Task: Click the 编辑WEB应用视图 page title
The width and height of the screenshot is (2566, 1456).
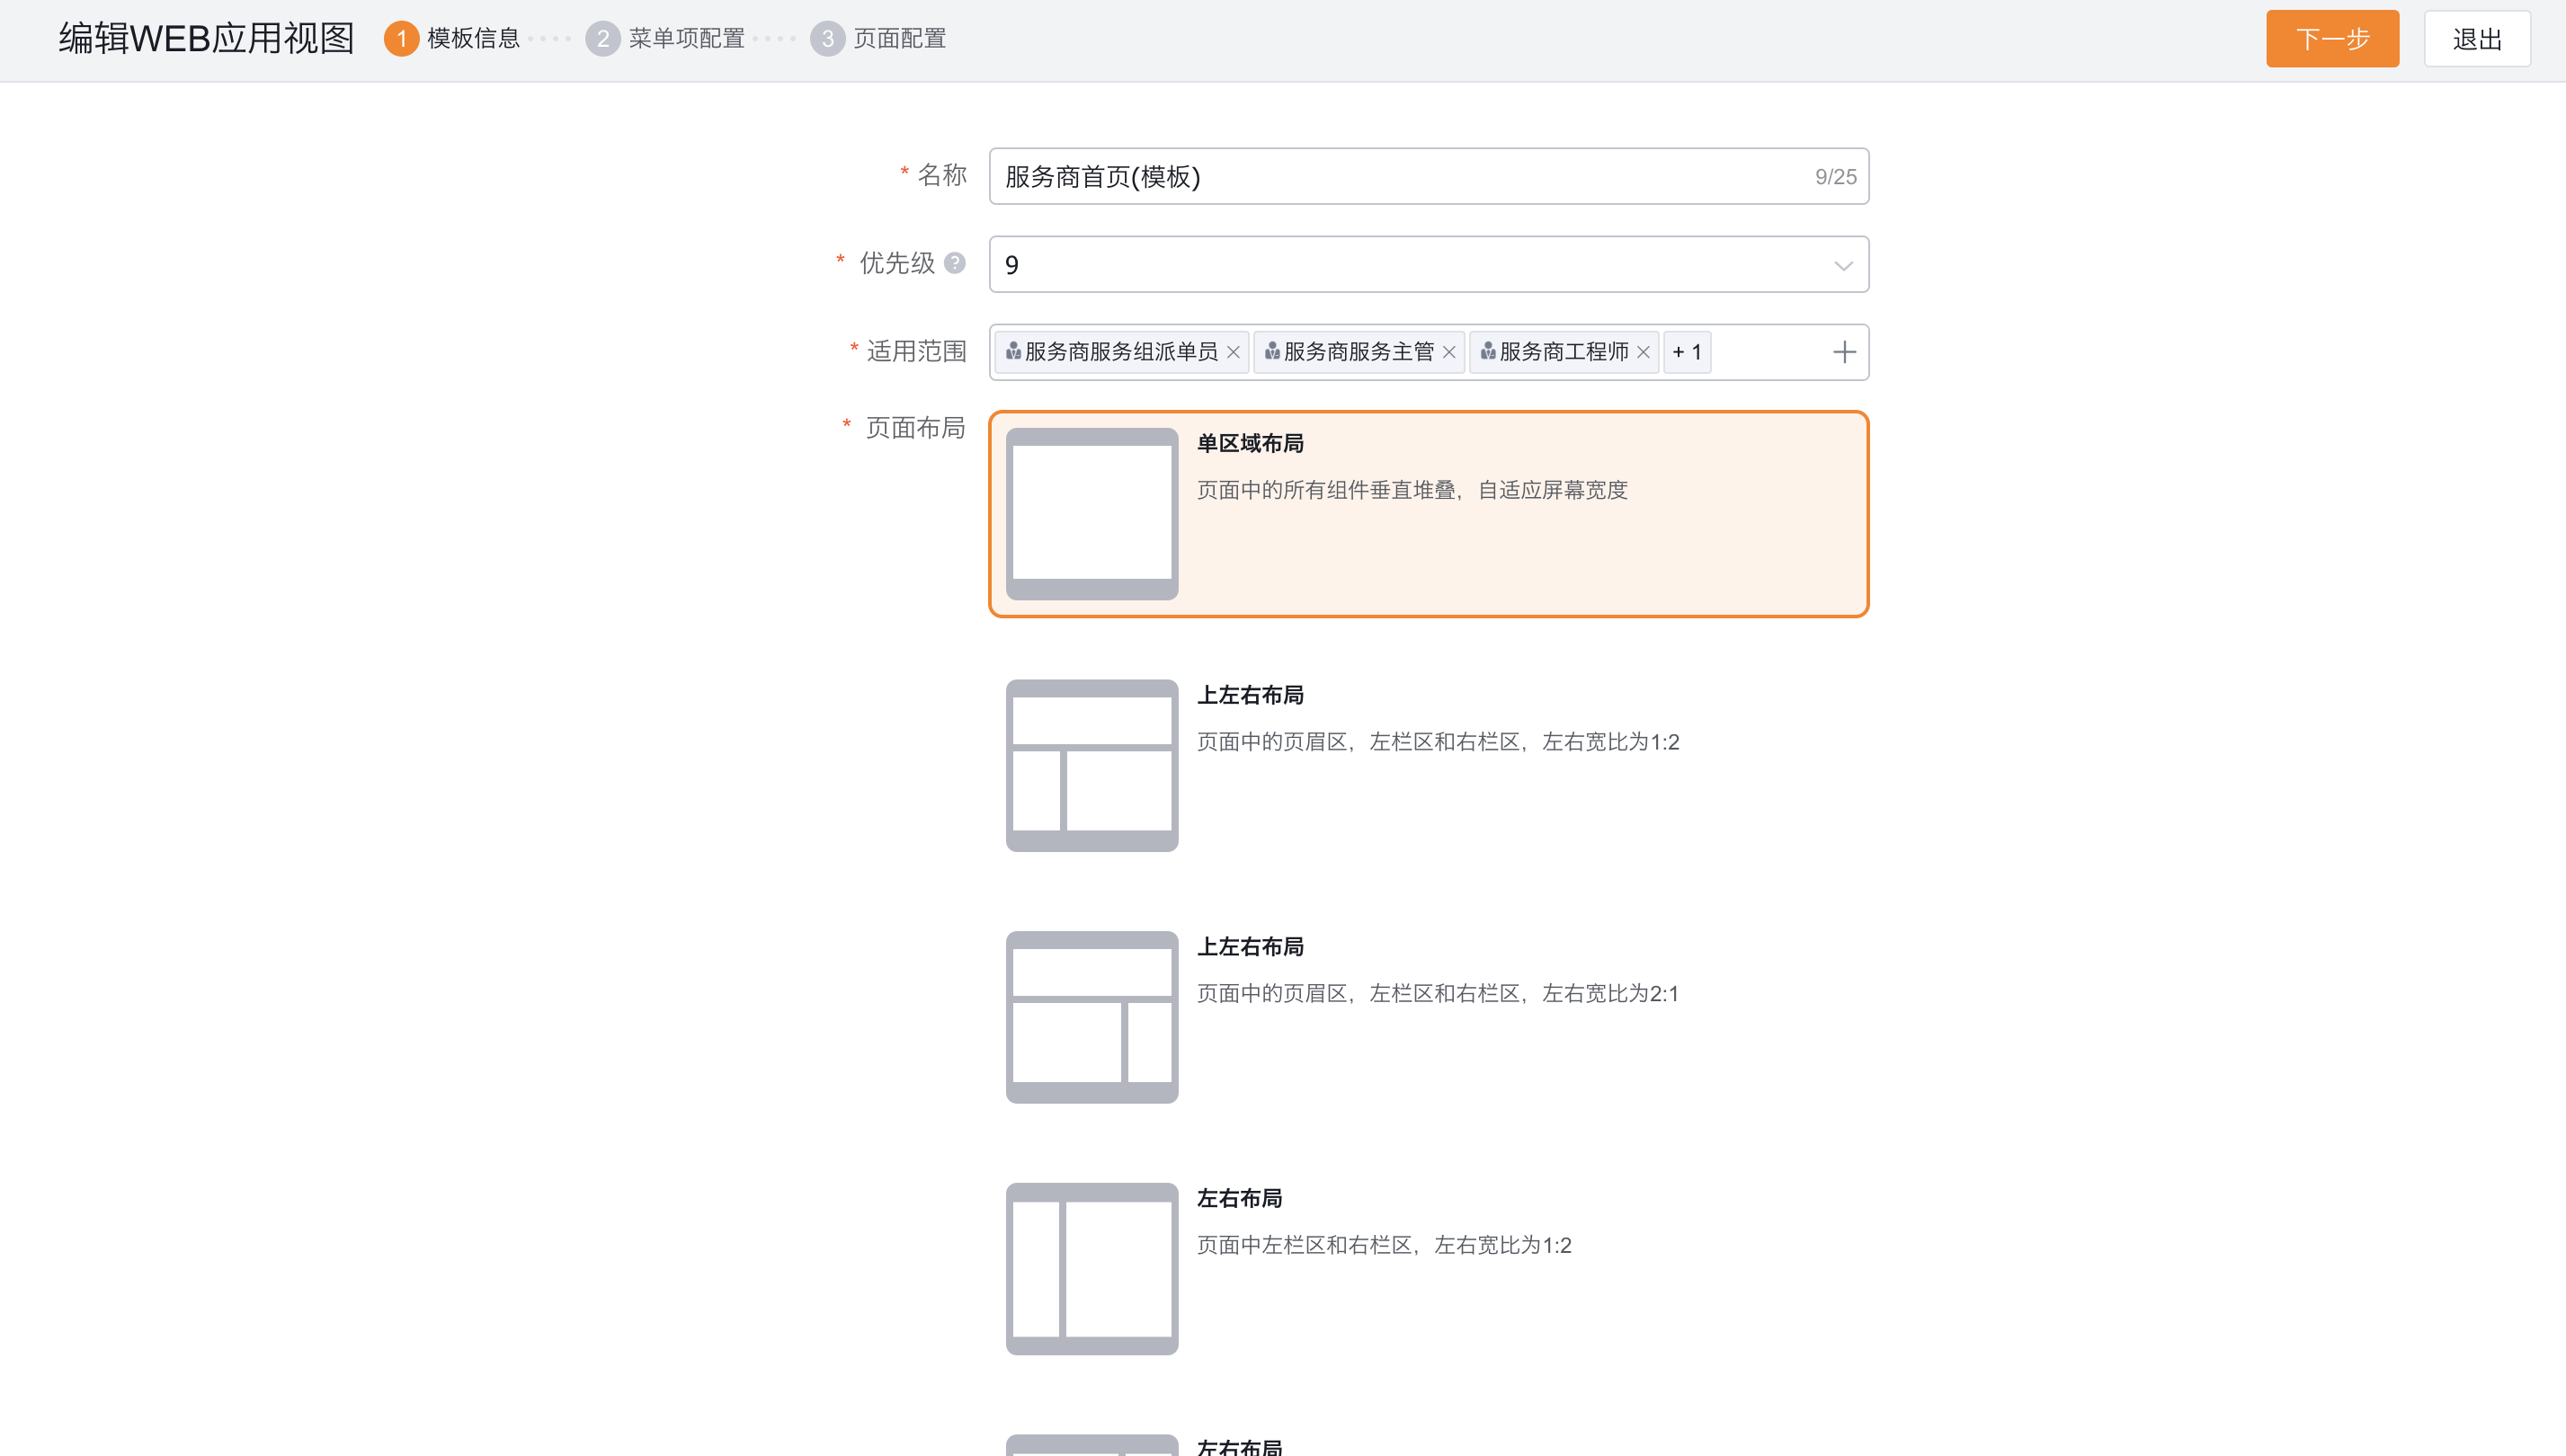Action: point(206,39)
